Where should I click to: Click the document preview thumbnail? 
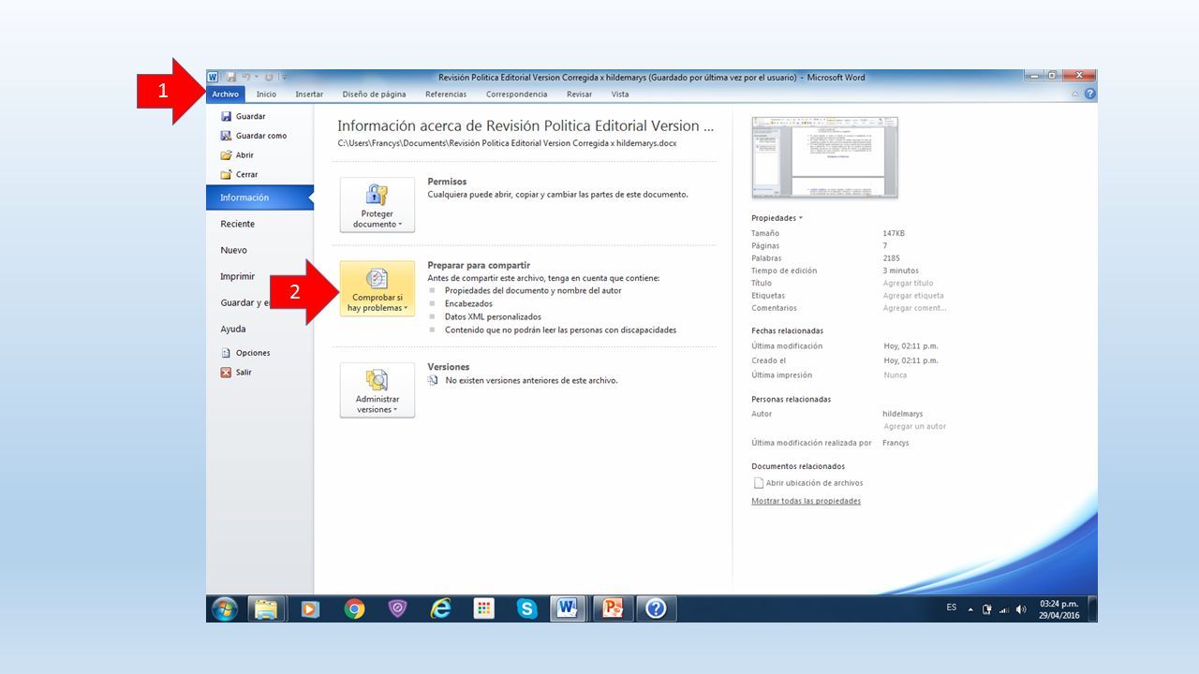pos(824,157)
